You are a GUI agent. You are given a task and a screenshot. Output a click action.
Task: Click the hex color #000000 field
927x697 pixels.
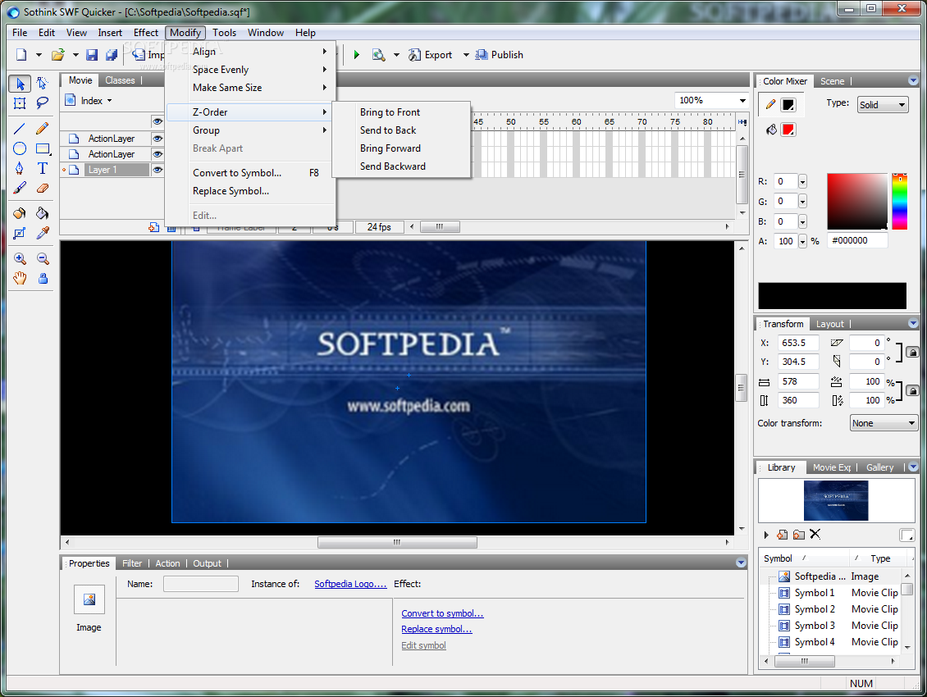(857, 240)
